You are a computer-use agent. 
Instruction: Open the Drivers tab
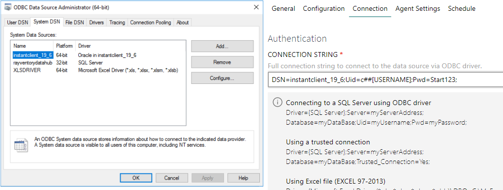96,23
